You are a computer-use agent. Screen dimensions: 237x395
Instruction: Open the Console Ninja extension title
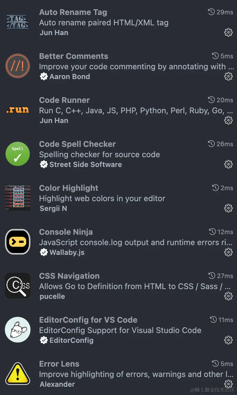click(x=66, y=232)
